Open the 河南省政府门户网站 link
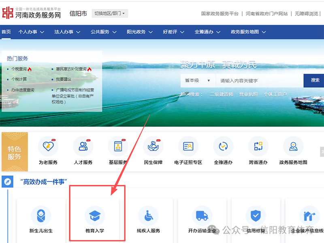Image resolution: width=324 pixels, height=243 pixels. coord(266,14)
